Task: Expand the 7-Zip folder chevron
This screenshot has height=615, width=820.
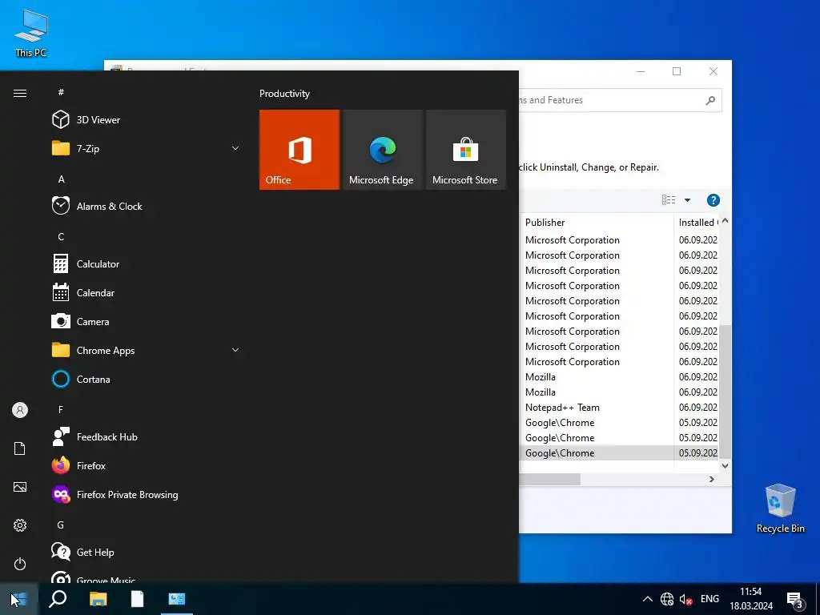Action: (x=235, y=148)
